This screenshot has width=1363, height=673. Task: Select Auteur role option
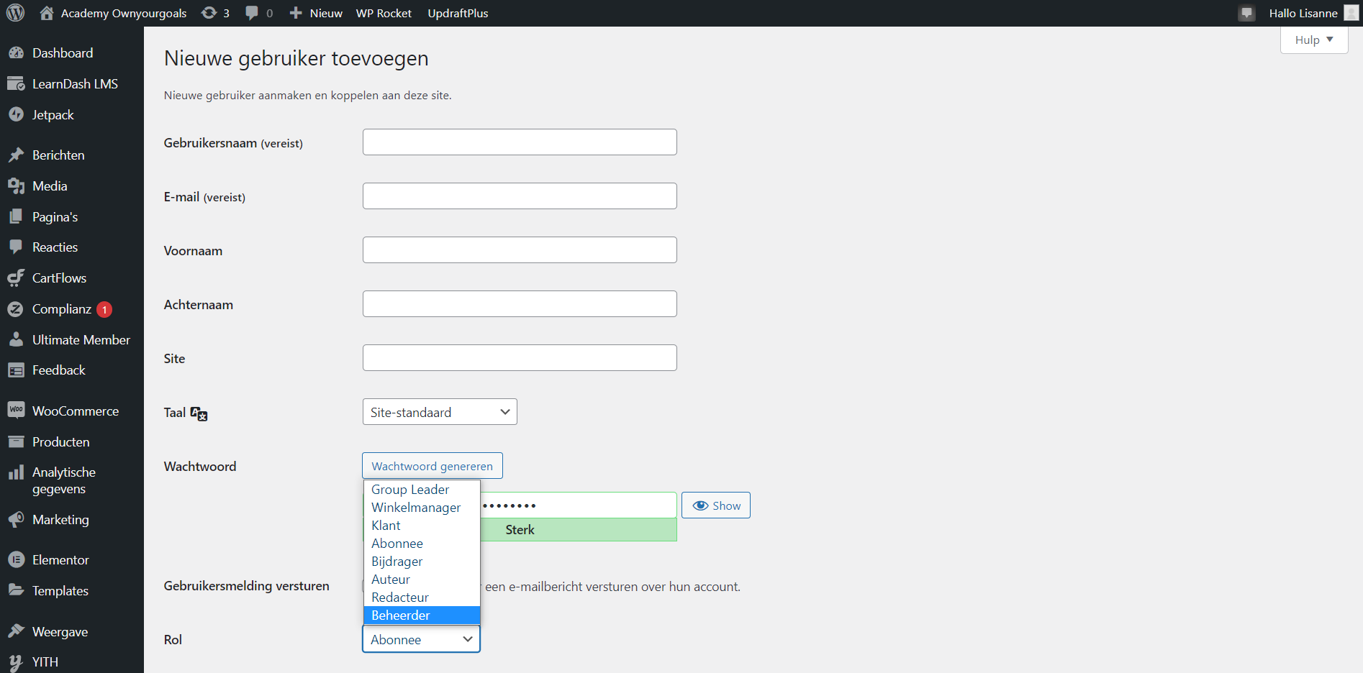(422, 580)
